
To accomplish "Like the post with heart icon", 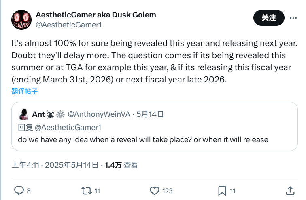I will click(155, 191).
